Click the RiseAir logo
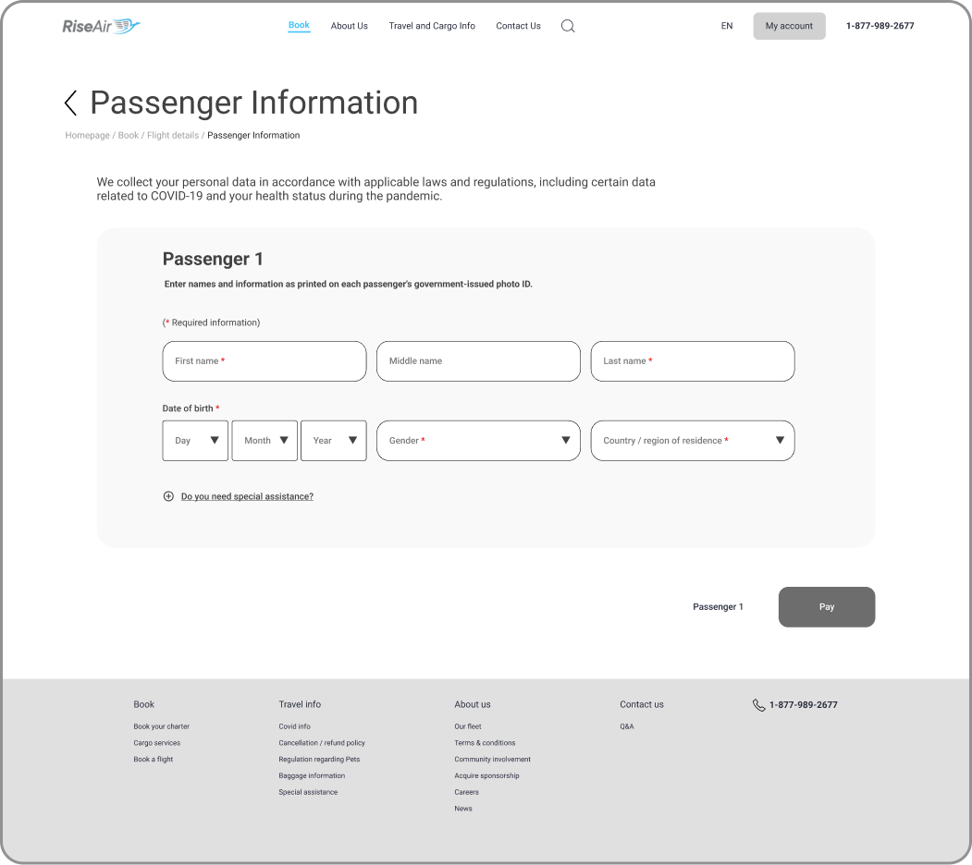Image resolution: width=972 pixels, height=865 pixels. pos(102,26)
